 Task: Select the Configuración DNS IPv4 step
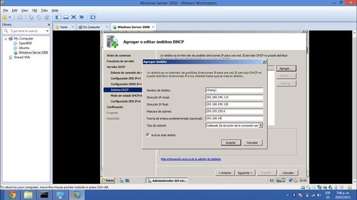tap(126, 78)
